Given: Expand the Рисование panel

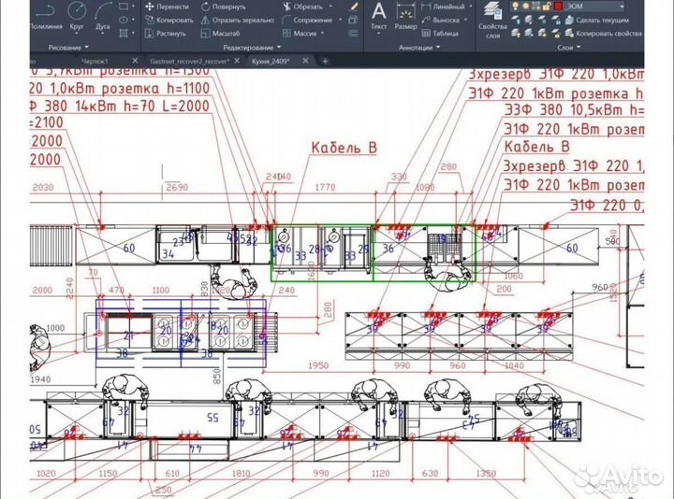Looking at the screenshot, I should [x=67, y=46].
